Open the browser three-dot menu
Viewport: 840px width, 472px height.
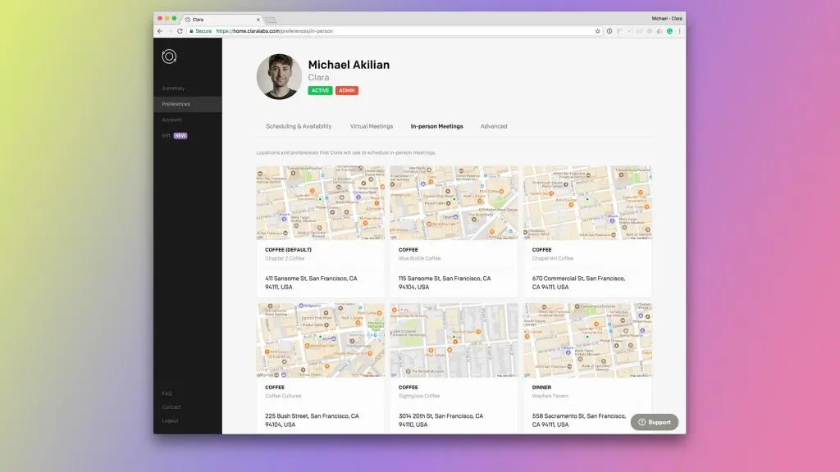[680, 31]
